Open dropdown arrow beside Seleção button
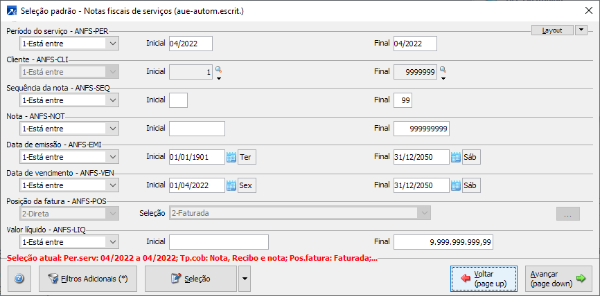 point(245,279)
